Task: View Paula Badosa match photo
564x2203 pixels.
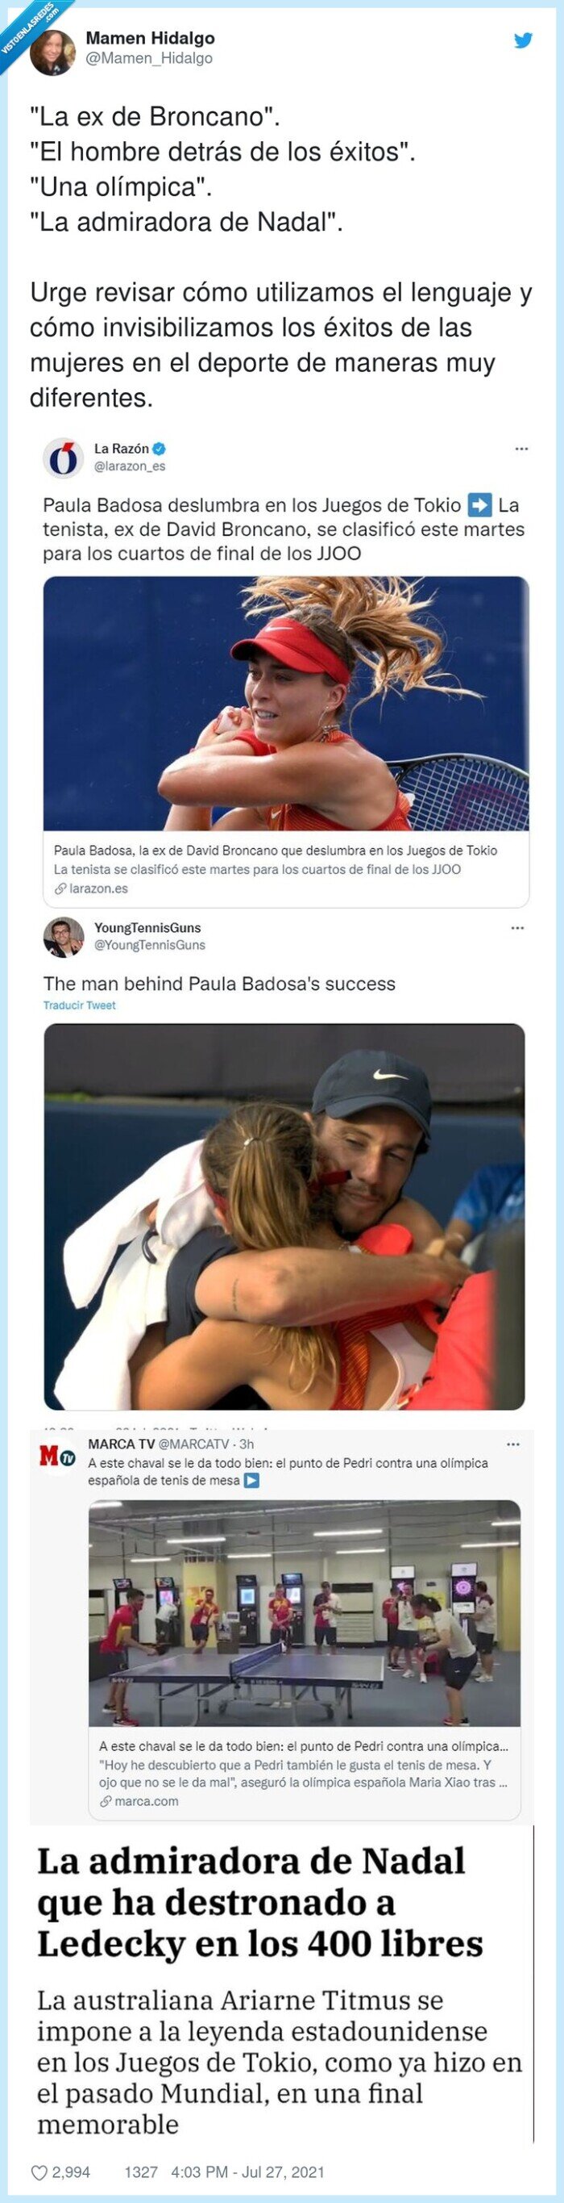Action: point(286,703)
